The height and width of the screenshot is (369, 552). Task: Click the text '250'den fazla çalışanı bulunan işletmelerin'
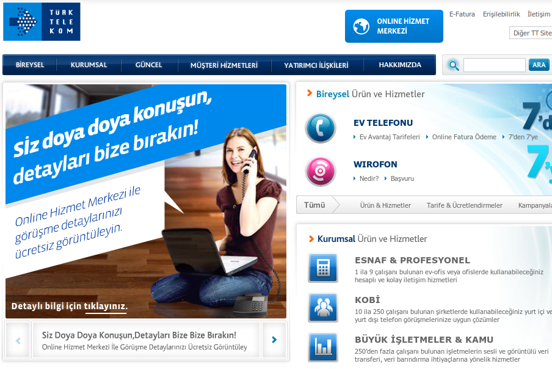[452, 356]
